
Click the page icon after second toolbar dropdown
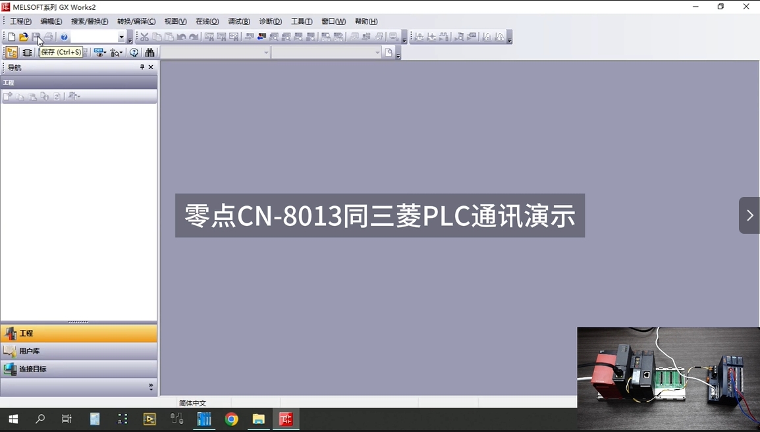[389, 53]
